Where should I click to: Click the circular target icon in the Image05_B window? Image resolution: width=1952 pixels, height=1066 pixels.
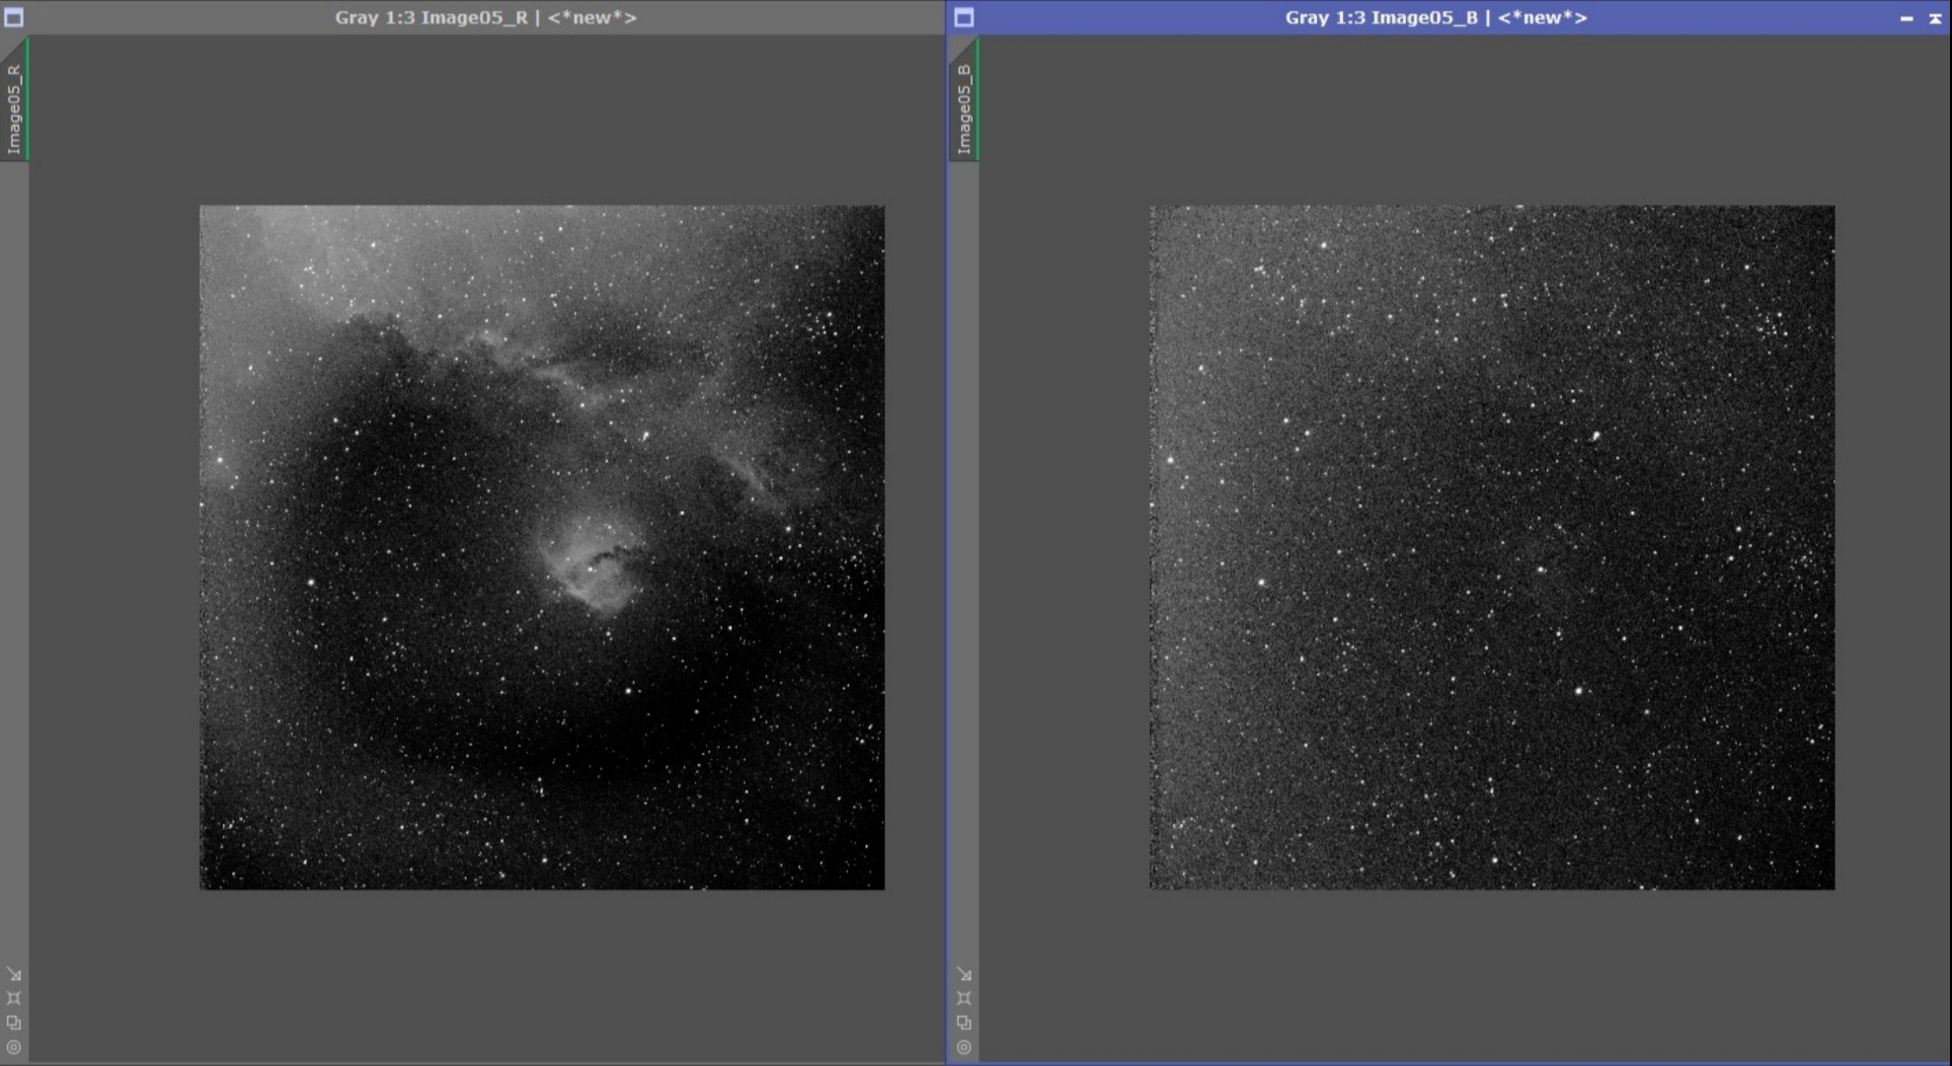pos(964,1047)
